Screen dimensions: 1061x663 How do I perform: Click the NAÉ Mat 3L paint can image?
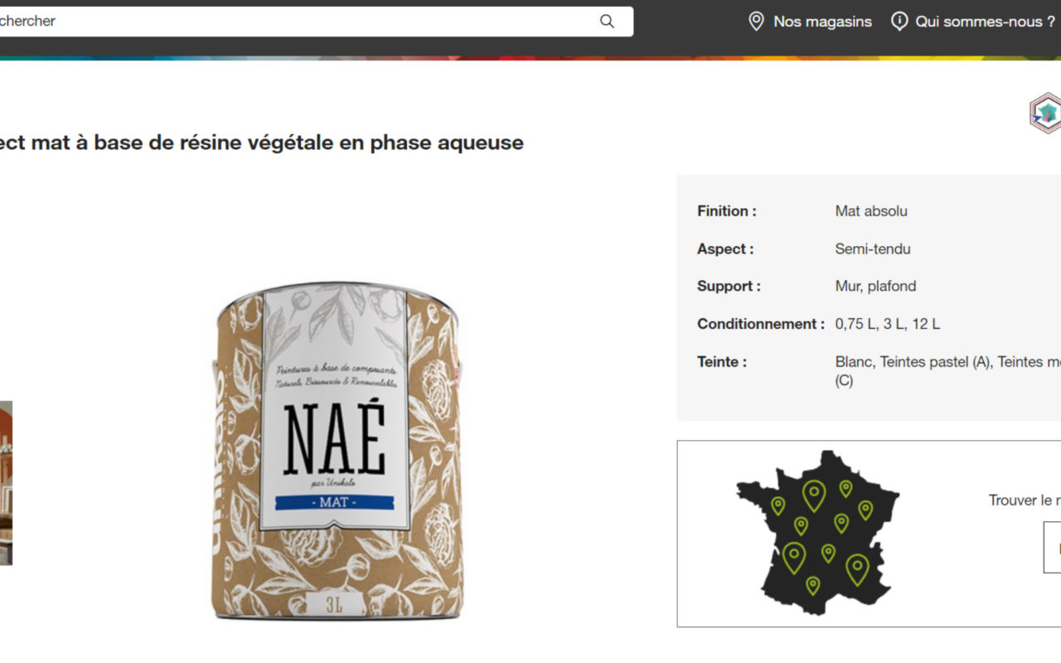pos(338,451)
